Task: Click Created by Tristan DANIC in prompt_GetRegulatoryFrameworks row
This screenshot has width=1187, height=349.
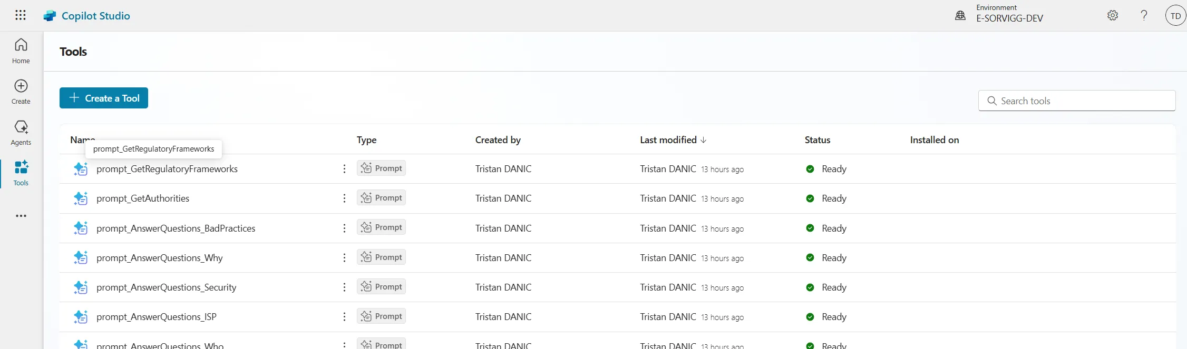Action: [x=503, y=169]
